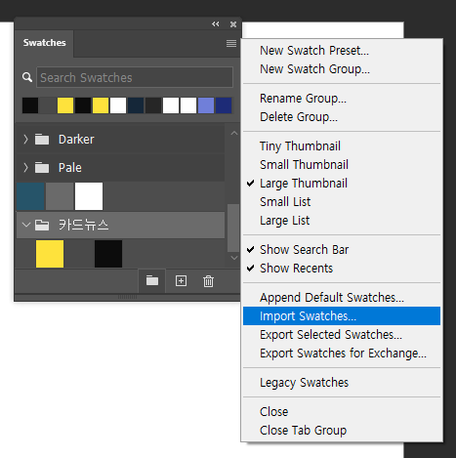Pick the periwinkle blue recent swatch
Viewport: 456px width, 458px height.
pos(206,105)
